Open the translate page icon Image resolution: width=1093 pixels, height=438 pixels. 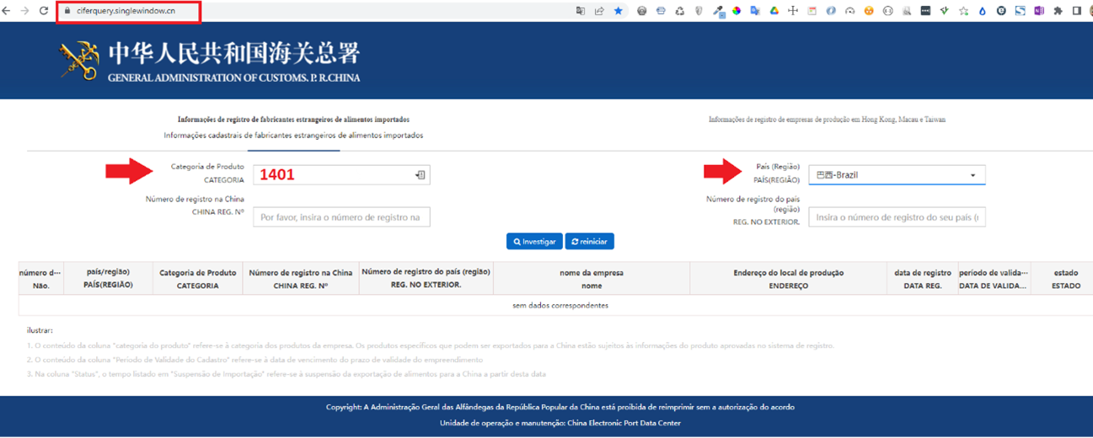click(x=580, y=11)
